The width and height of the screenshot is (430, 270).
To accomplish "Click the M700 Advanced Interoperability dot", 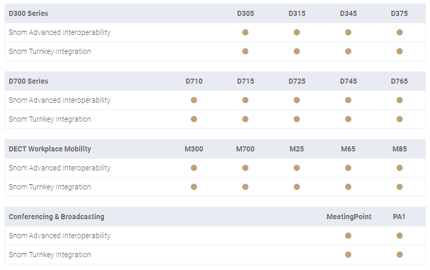I will 245,168.
